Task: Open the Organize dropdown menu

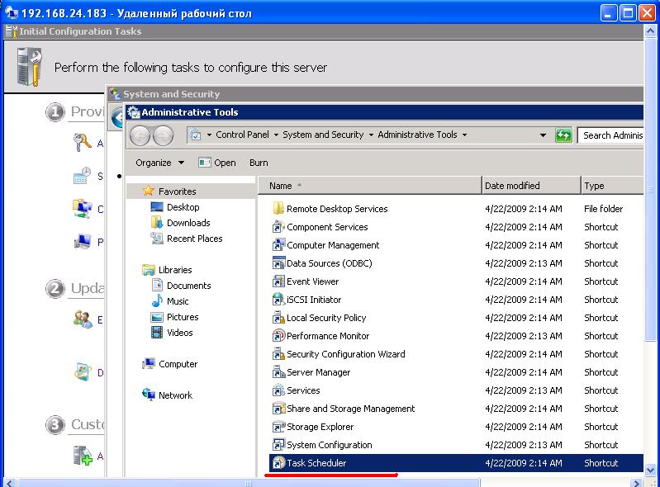Action: (160, 163)
